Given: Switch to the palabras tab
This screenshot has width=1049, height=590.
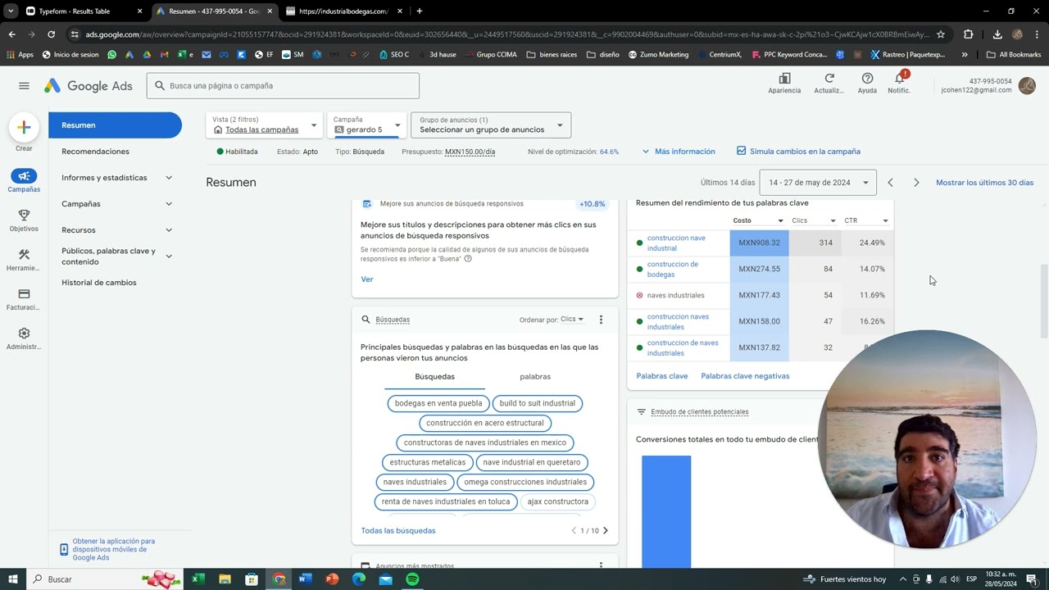Looking at the screenshot, I should (x=535, y=377).
